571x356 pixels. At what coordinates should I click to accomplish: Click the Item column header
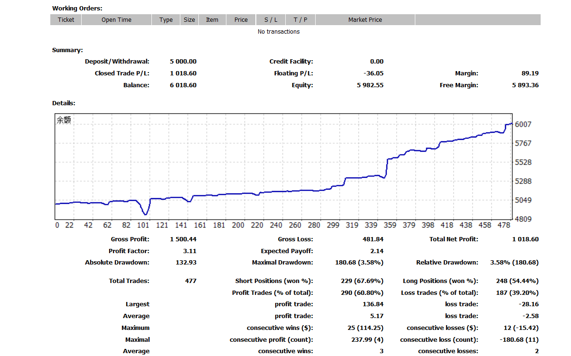(x=212, y=19)
